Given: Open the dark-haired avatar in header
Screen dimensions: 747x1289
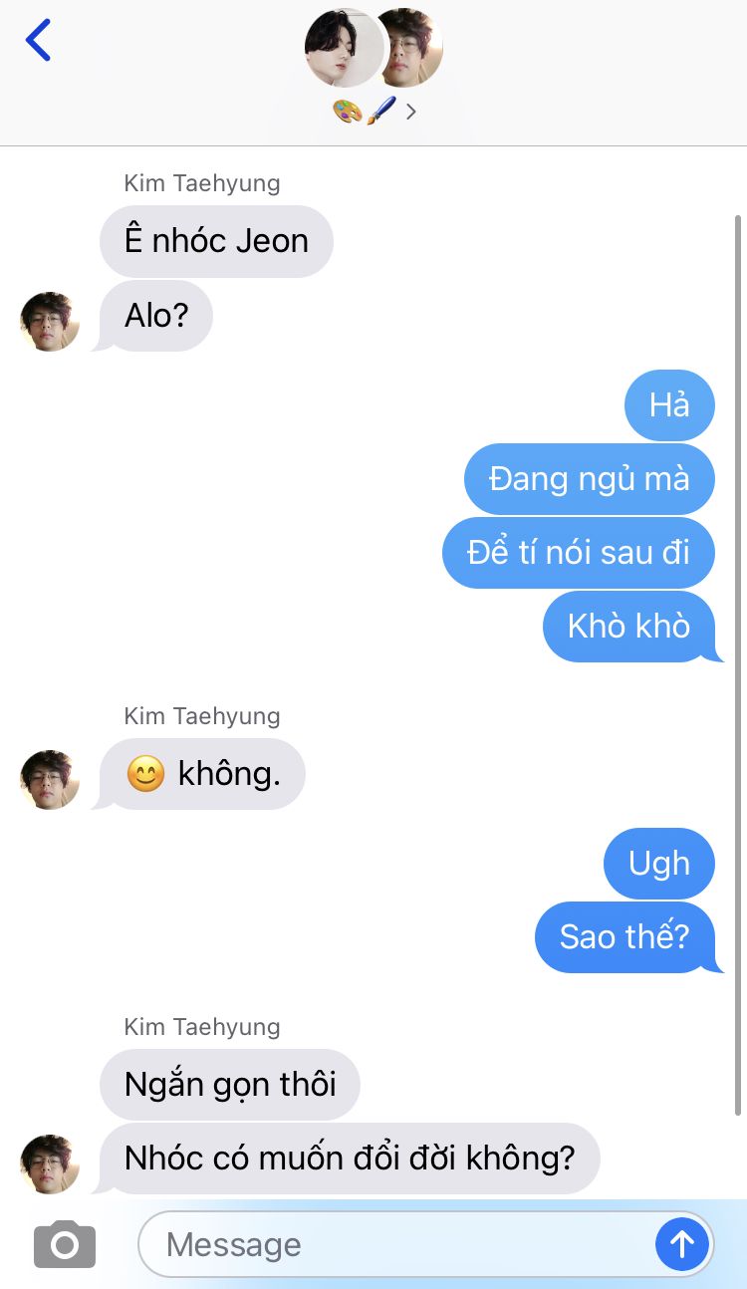Looking at the screenshot, I should [344, 48].
